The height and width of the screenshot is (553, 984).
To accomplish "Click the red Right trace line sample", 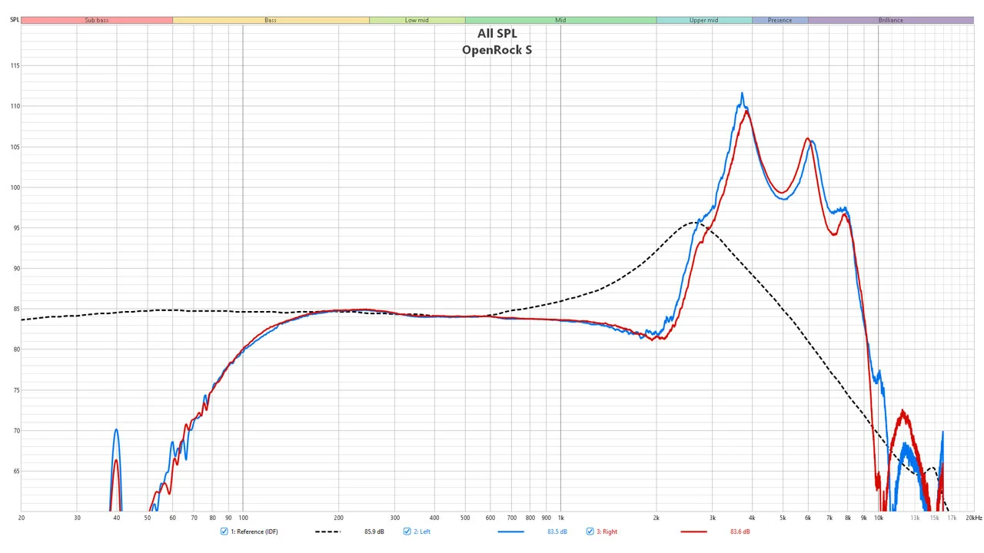I will point(693,531).
